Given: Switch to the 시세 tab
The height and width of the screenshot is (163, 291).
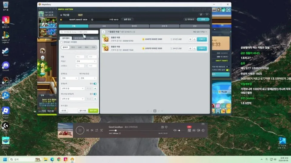Looking at the screenshot, I should (x=104, y=26).
